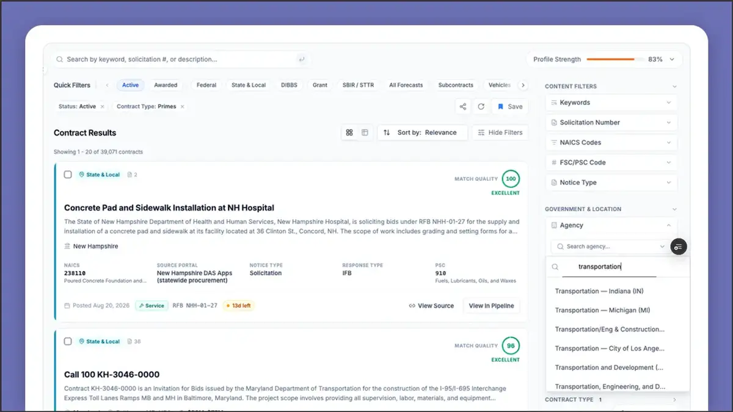Toggle the Grant quick filter
The width and height of the screenshot is (733, 412).
tap(320, 85)
